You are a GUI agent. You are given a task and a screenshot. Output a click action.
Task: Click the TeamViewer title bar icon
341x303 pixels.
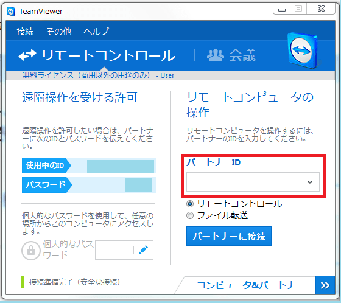point(11,12)
